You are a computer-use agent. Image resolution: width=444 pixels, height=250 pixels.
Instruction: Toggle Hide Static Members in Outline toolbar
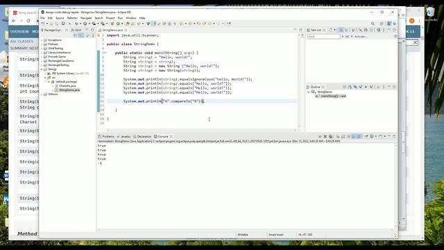coord(361,87)
